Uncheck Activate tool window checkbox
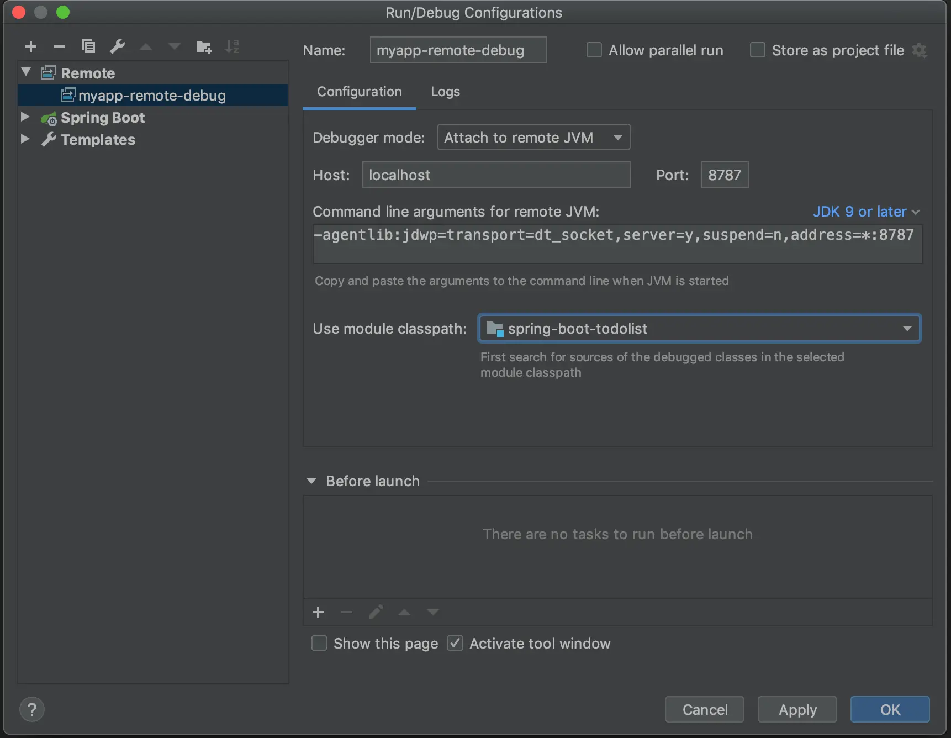 point(455,644)
